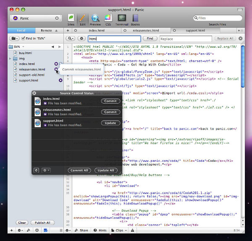Close the Panic site chip
Image resolution: width=252 pixels, height=241 pixels.
[57, 18]
